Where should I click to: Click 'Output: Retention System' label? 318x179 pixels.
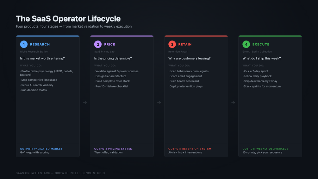point(190,149)
